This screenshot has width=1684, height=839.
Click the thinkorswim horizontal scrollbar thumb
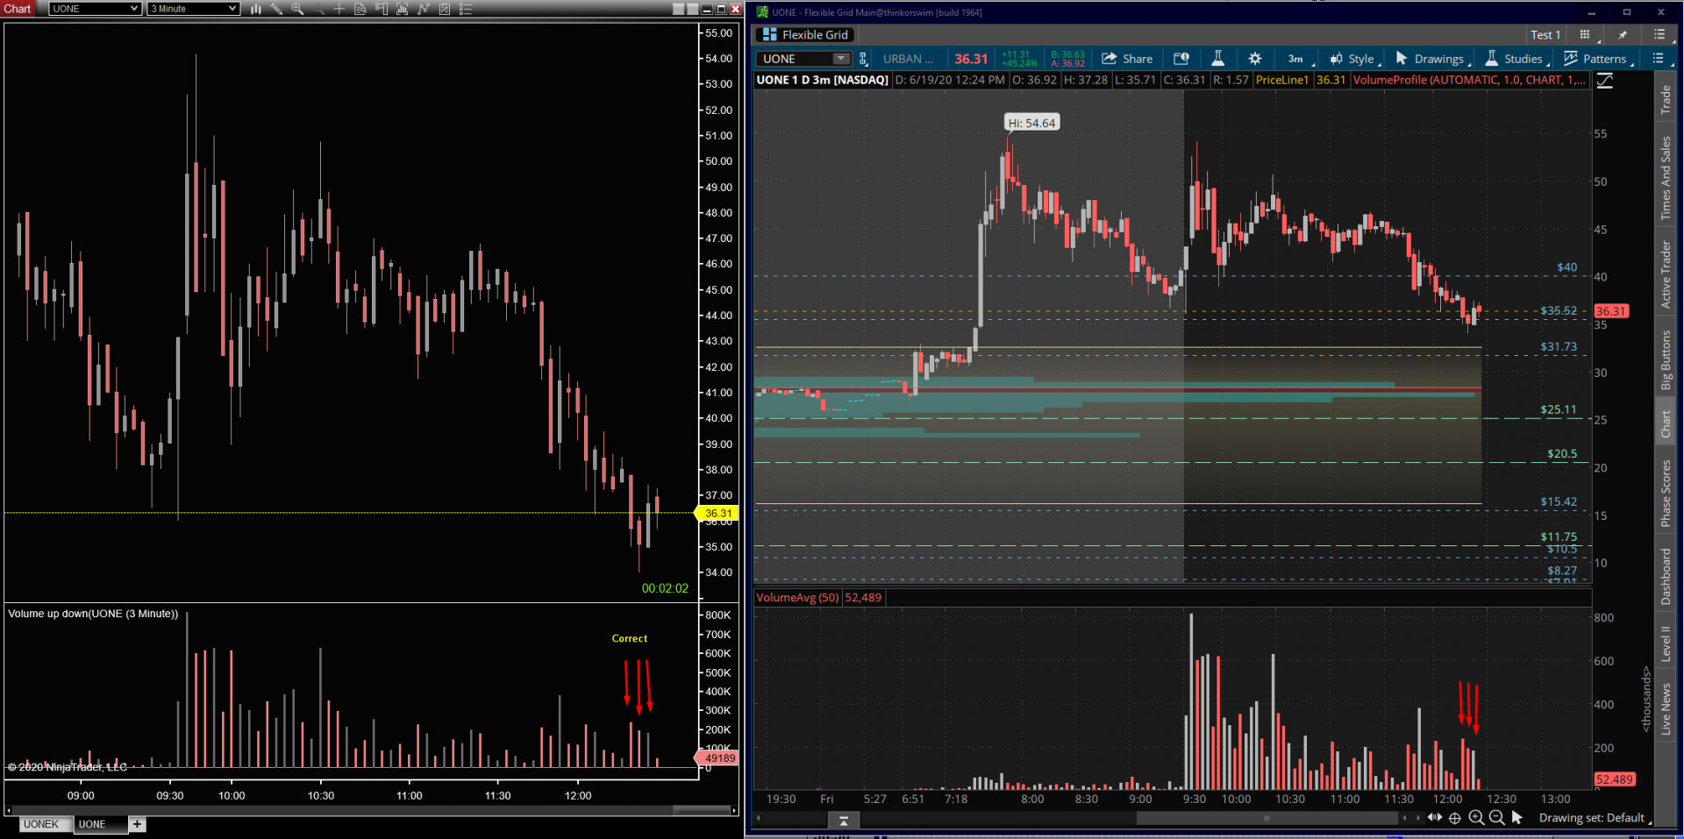click(x=1267, y=818)
